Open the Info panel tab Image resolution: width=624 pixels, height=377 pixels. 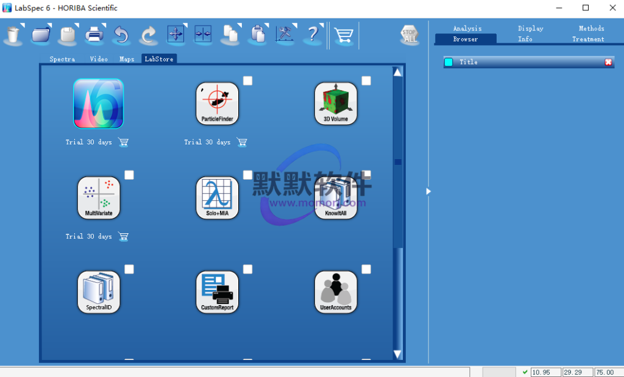tap(525, 39)
